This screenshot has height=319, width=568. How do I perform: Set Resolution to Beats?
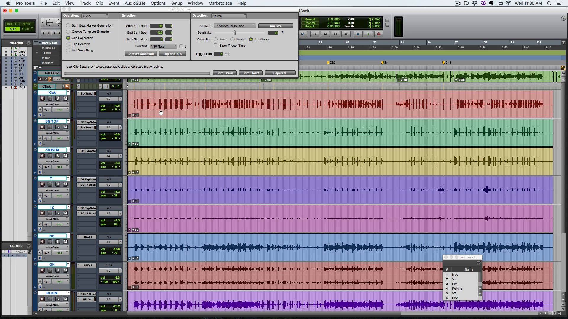pos(233,39)
